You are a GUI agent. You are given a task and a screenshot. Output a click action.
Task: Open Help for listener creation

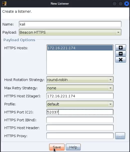coord(73,147)
